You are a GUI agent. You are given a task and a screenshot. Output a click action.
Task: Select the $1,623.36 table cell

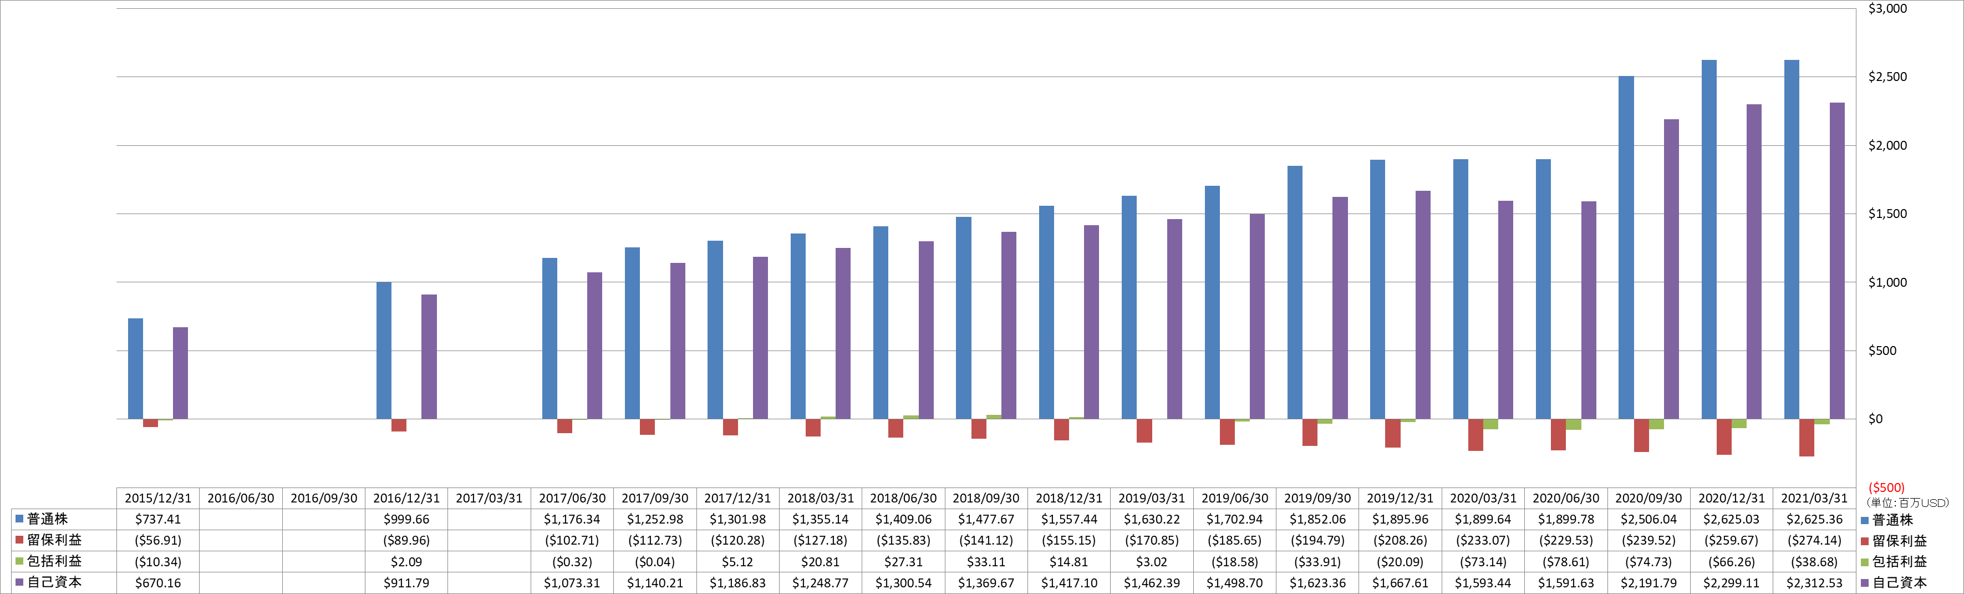point(1317,582)
